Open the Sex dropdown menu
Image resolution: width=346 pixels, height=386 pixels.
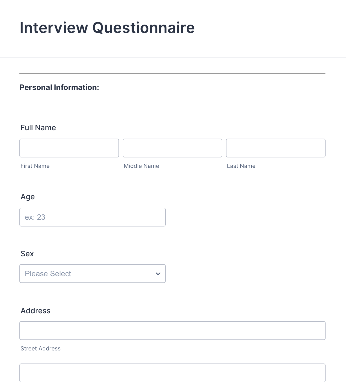coord(93,274)
